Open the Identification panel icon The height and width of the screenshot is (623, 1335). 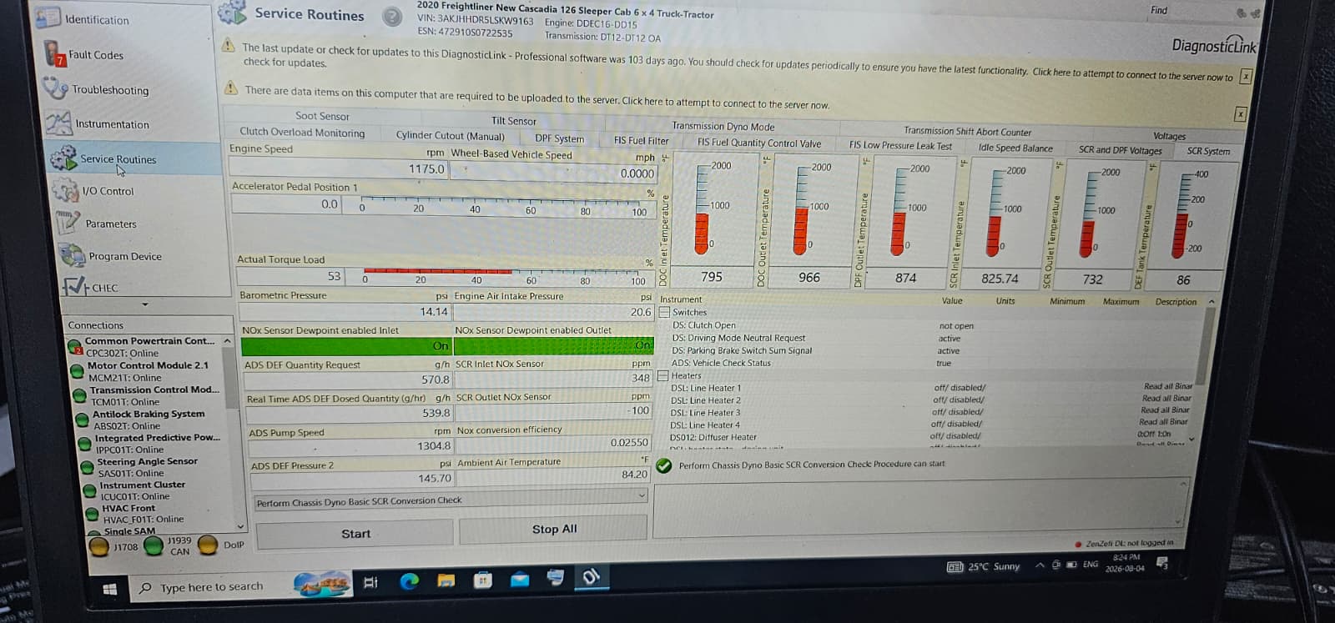49,18
